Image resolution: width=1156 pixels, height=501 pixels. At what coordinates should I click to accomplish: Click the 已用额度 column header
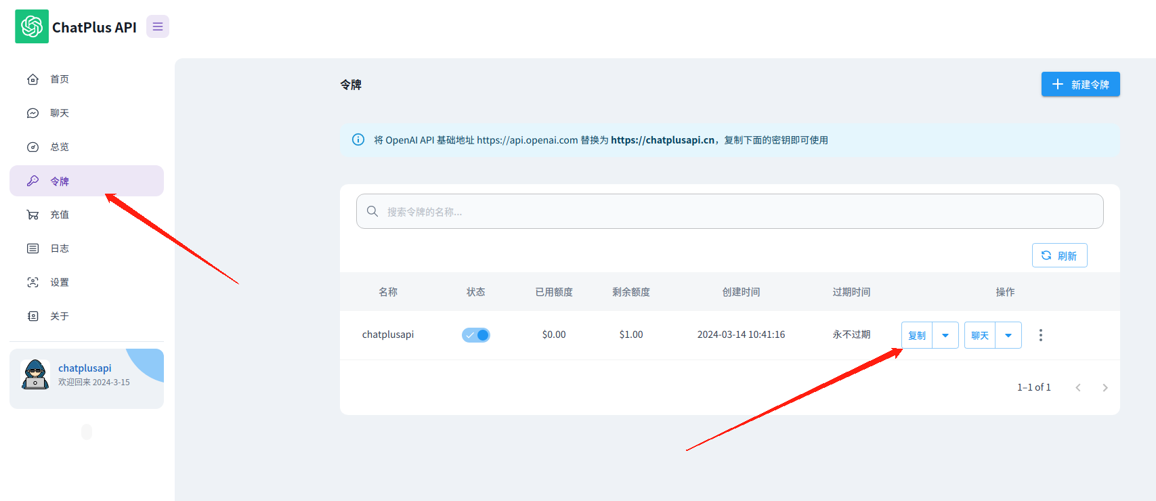[554, 292]
